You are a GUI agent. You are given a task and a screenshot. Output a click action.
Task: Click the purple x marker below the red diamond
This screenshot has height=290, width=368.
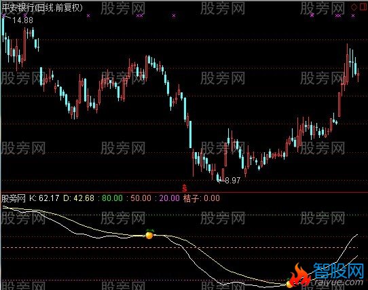coord(353,16)
